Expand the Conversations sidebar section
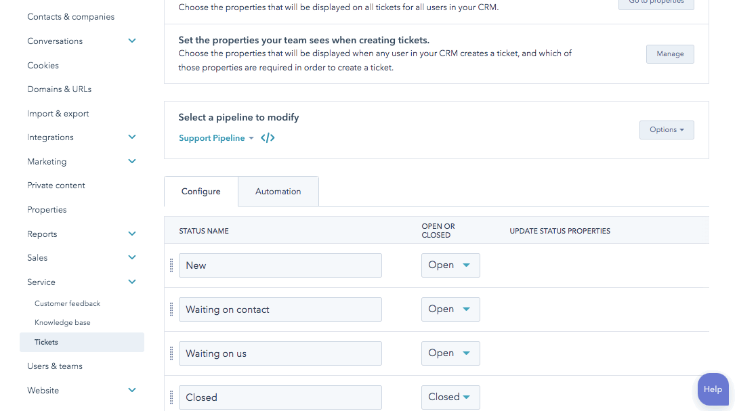 coord(132,41)
